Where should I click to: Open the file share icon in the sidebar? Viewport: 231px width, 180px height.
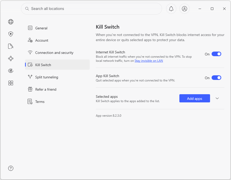(x=11, y=46)
